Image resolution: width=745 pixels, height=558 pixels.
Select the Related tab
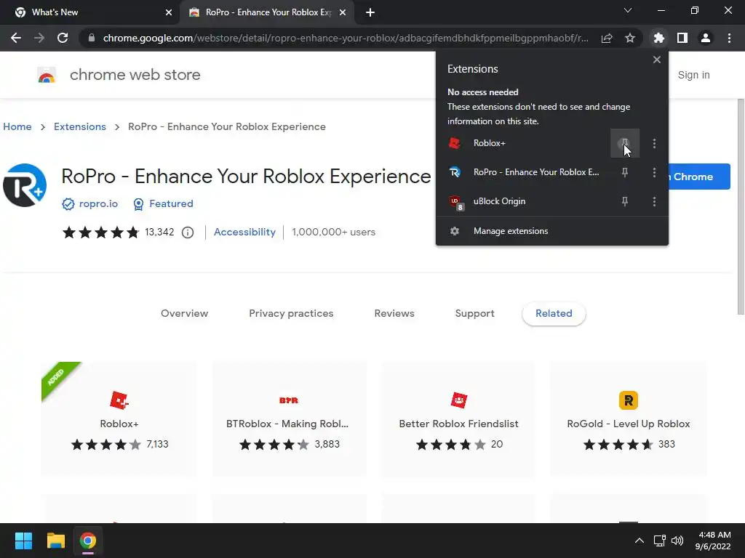(x=554, y=313)
